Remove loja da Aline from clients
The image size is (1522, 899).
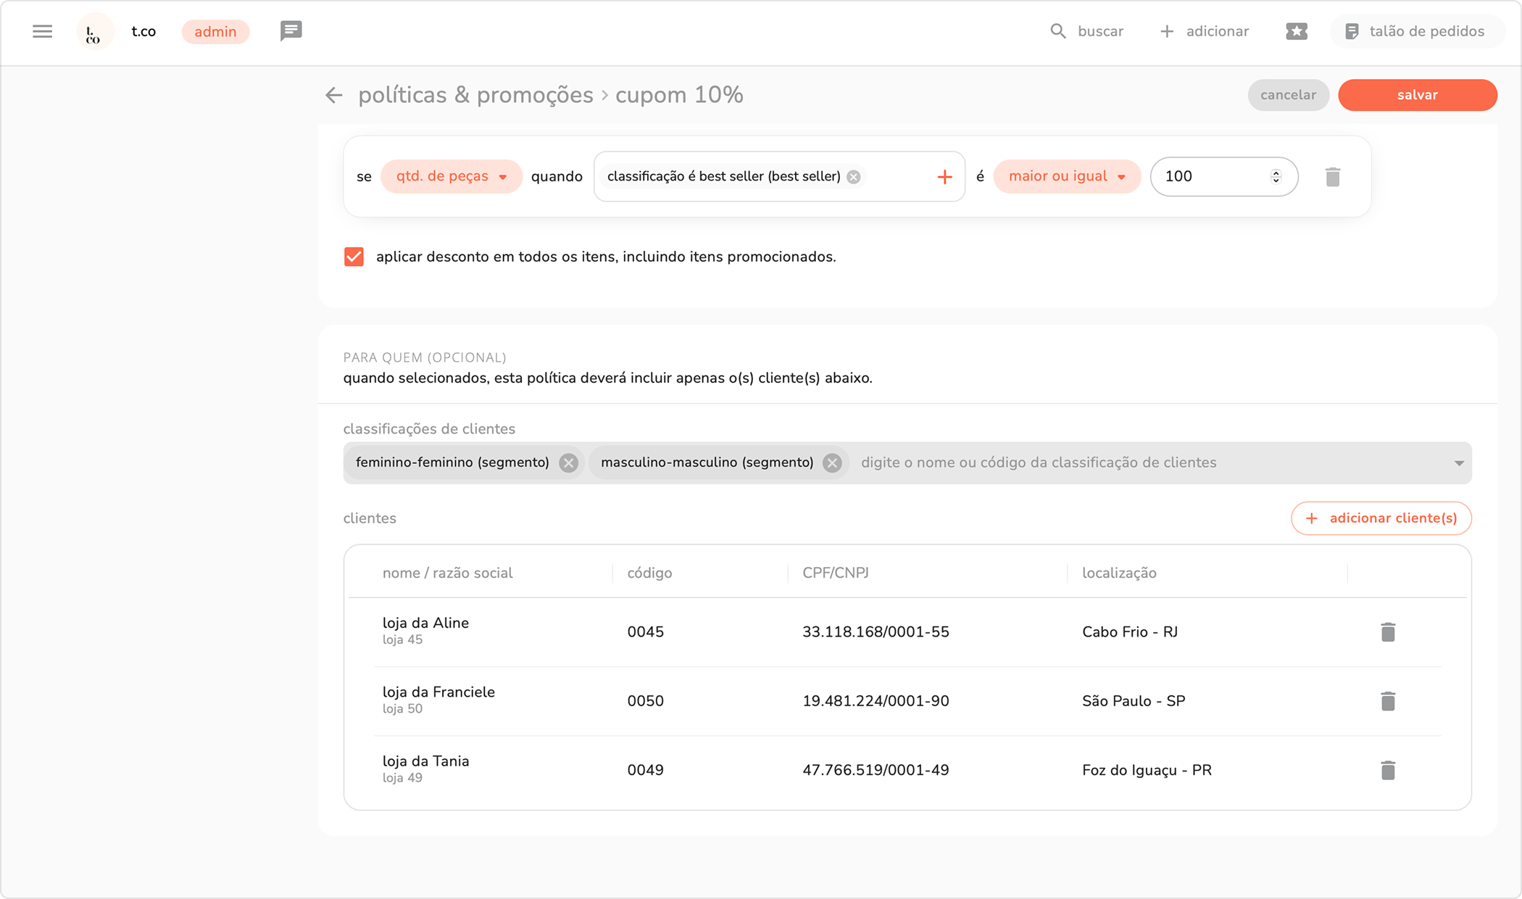tap(1387, 632)
